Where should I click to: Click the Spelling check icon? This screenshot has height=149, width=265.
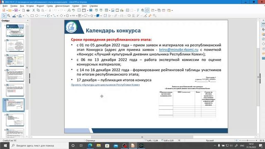[73, 10]
